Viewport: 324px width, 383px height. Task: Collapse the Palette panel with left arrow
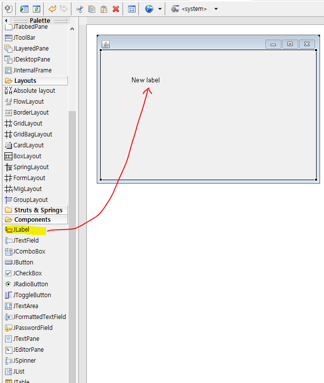pyautogui.click(x=6, y=21)
